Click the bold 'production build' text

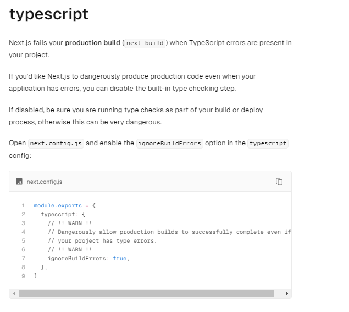coord(92,43)
